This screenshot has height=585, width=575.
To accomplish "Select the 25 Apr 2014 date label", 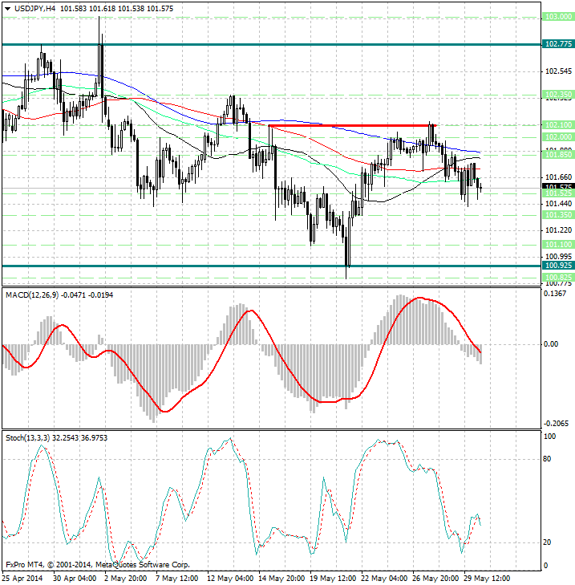I will click(21, 578).
